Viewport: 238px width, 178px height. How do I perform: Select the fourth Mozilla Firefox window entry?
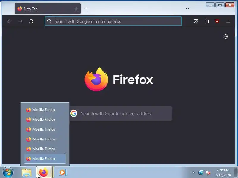[45, 139]
